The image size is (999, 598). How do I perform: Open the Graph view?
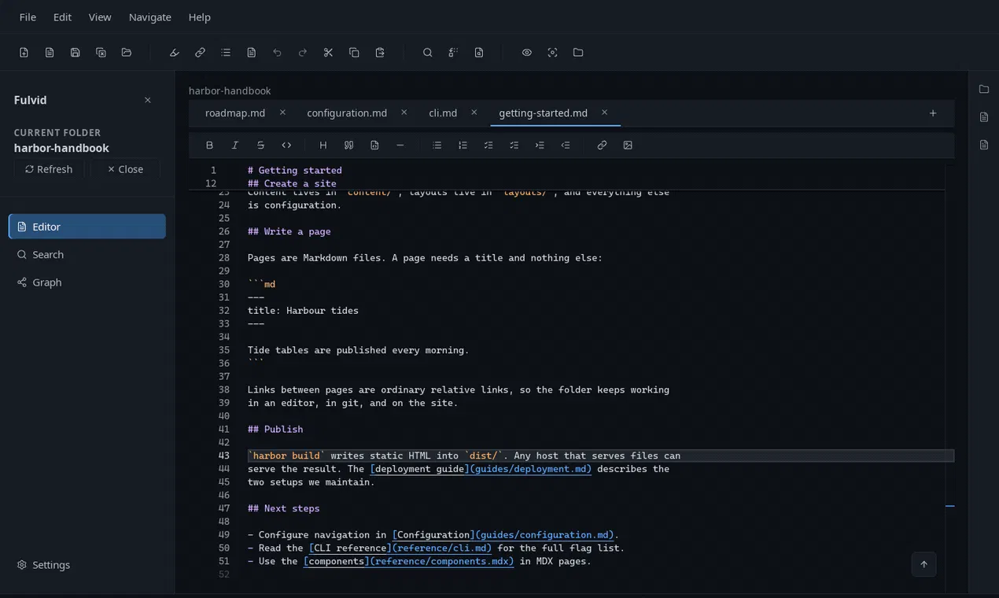(x=87, y=282)
